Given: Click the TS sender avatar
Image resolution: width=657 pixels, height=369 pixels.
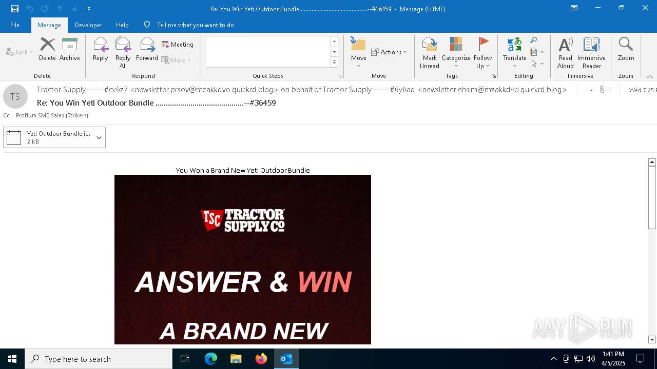Looking at the screenshot, I should [x=15, y=97].
